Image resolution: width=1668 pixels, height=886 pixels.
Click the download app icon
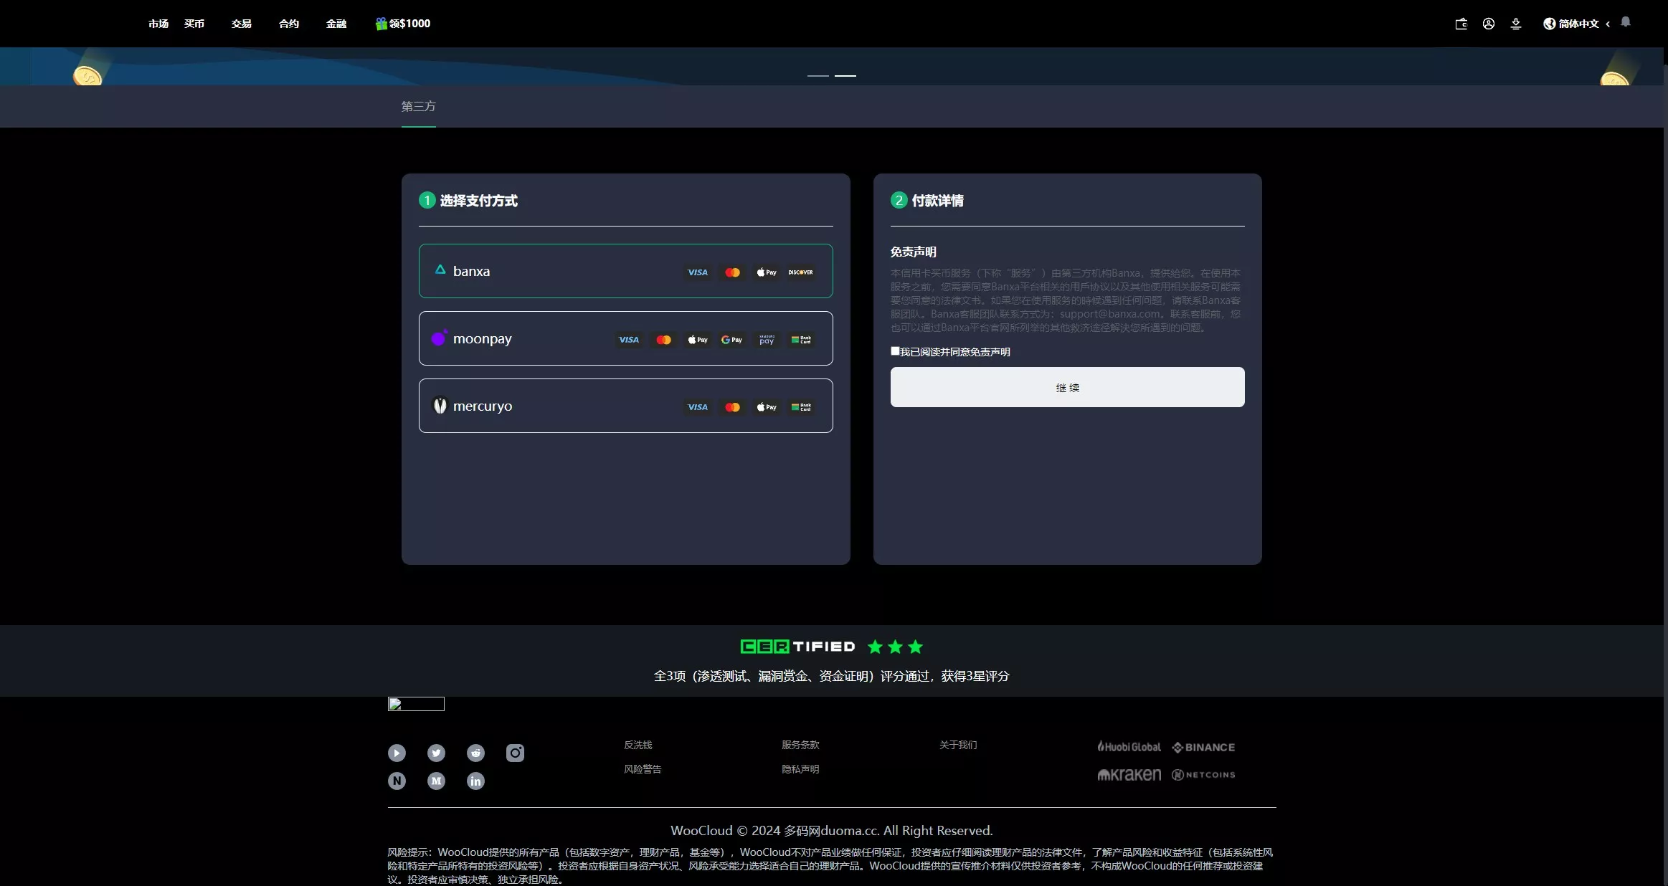(1516, 24)
